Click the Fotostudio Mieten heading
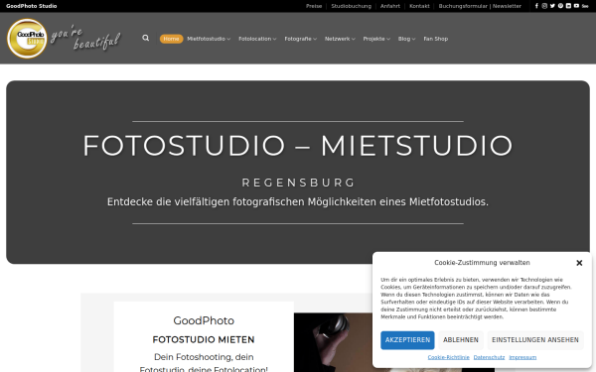This screenshot has width=596, height=372. click(204, 339)
